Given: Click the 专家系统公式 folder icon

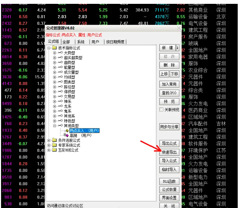Looking at the screenshot, I should pyautogui.click(x=54, y=145).
